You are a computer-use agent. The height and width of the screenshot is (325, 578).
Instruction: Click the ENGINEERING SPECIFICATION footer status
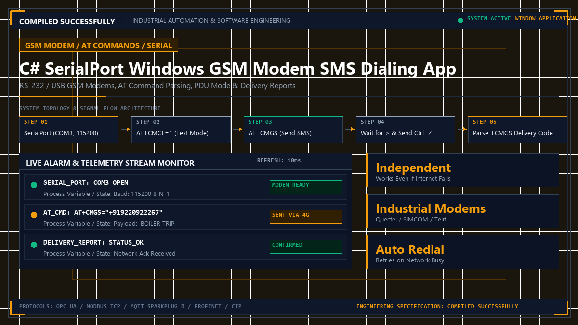coord(437,306)
